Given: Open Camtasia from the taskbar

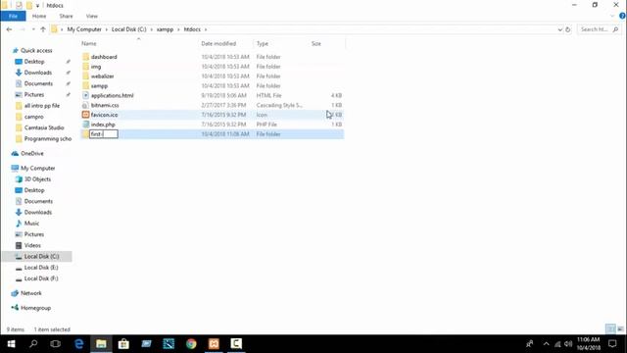Looking at the screenshot, I should click(x=236, y=344).
